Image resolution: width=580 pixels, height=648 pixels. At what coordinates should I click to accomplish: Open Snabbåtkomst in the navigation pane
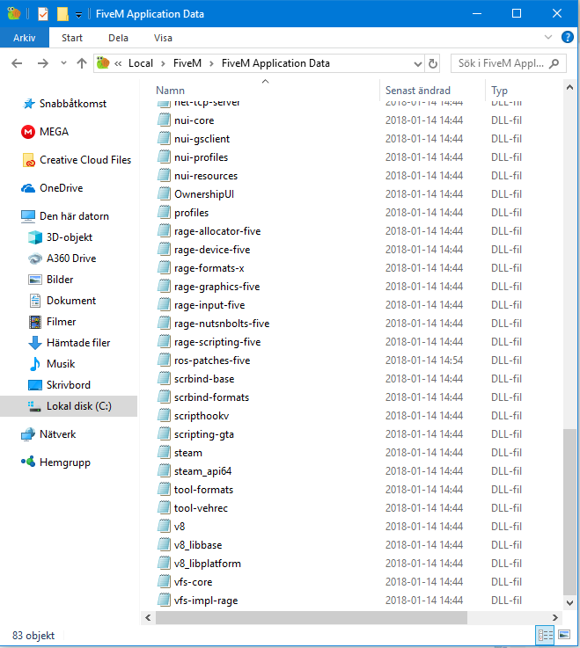[73, 104]
